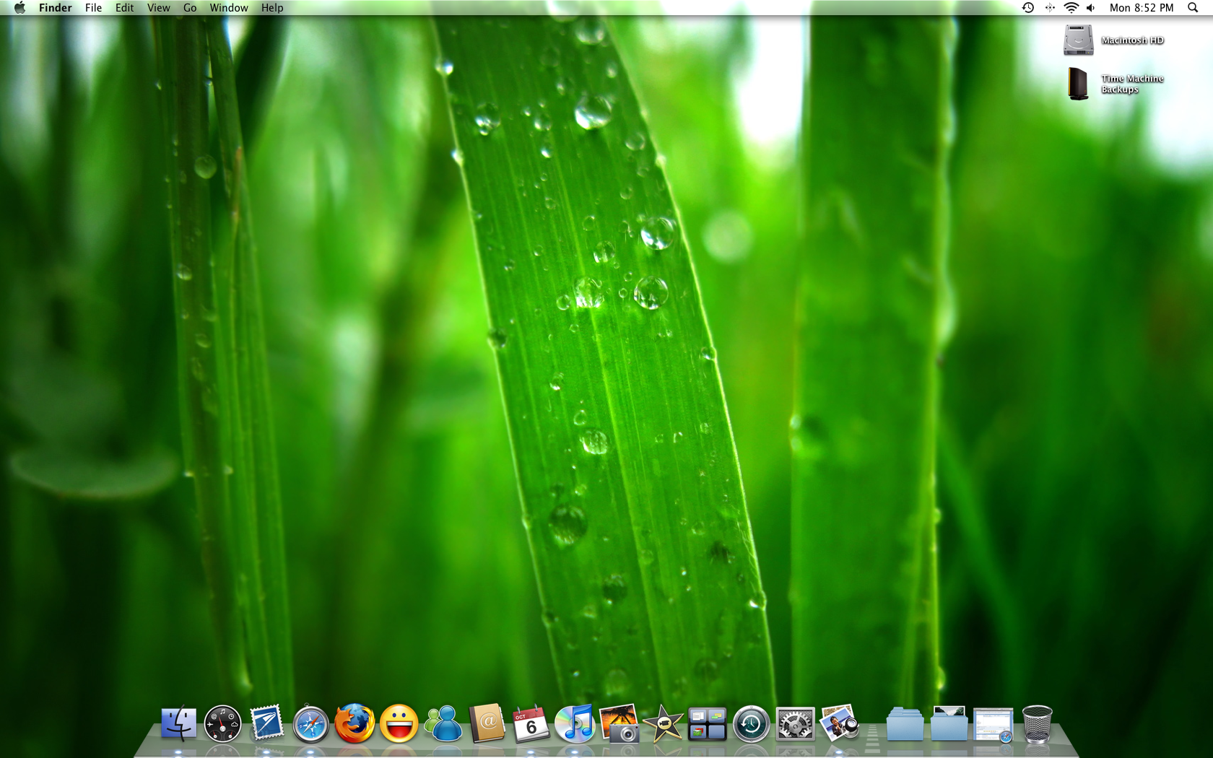Open iCal calendar icon
This screenshot has height=758, width=1213.
coord(531,723)
